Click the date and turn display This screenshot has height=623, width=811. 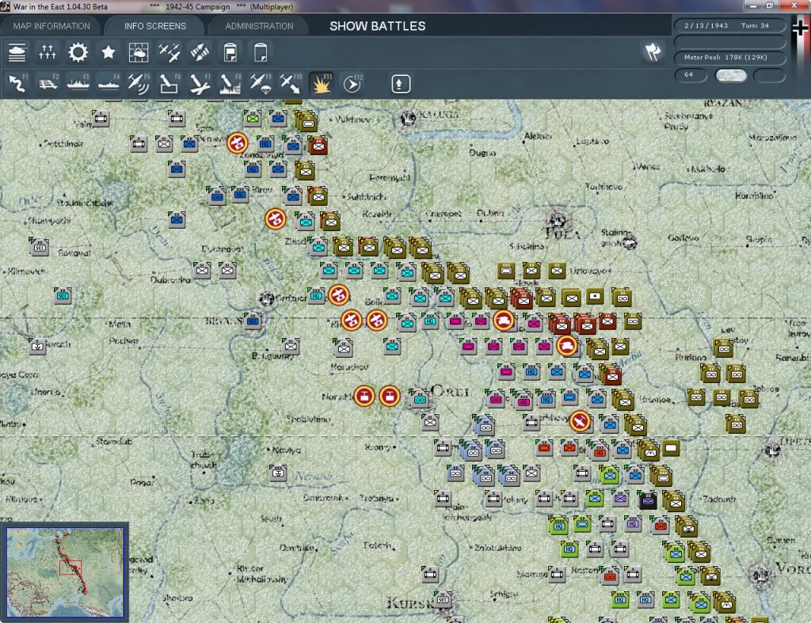click(729, 25)
